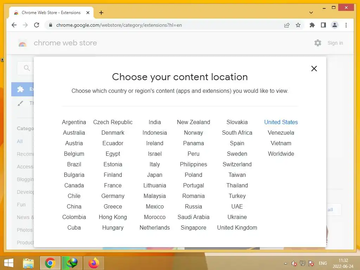Image resolution: width=360 pixels, height=270 pixels.
Task: Select France
Action: [113, 186]
